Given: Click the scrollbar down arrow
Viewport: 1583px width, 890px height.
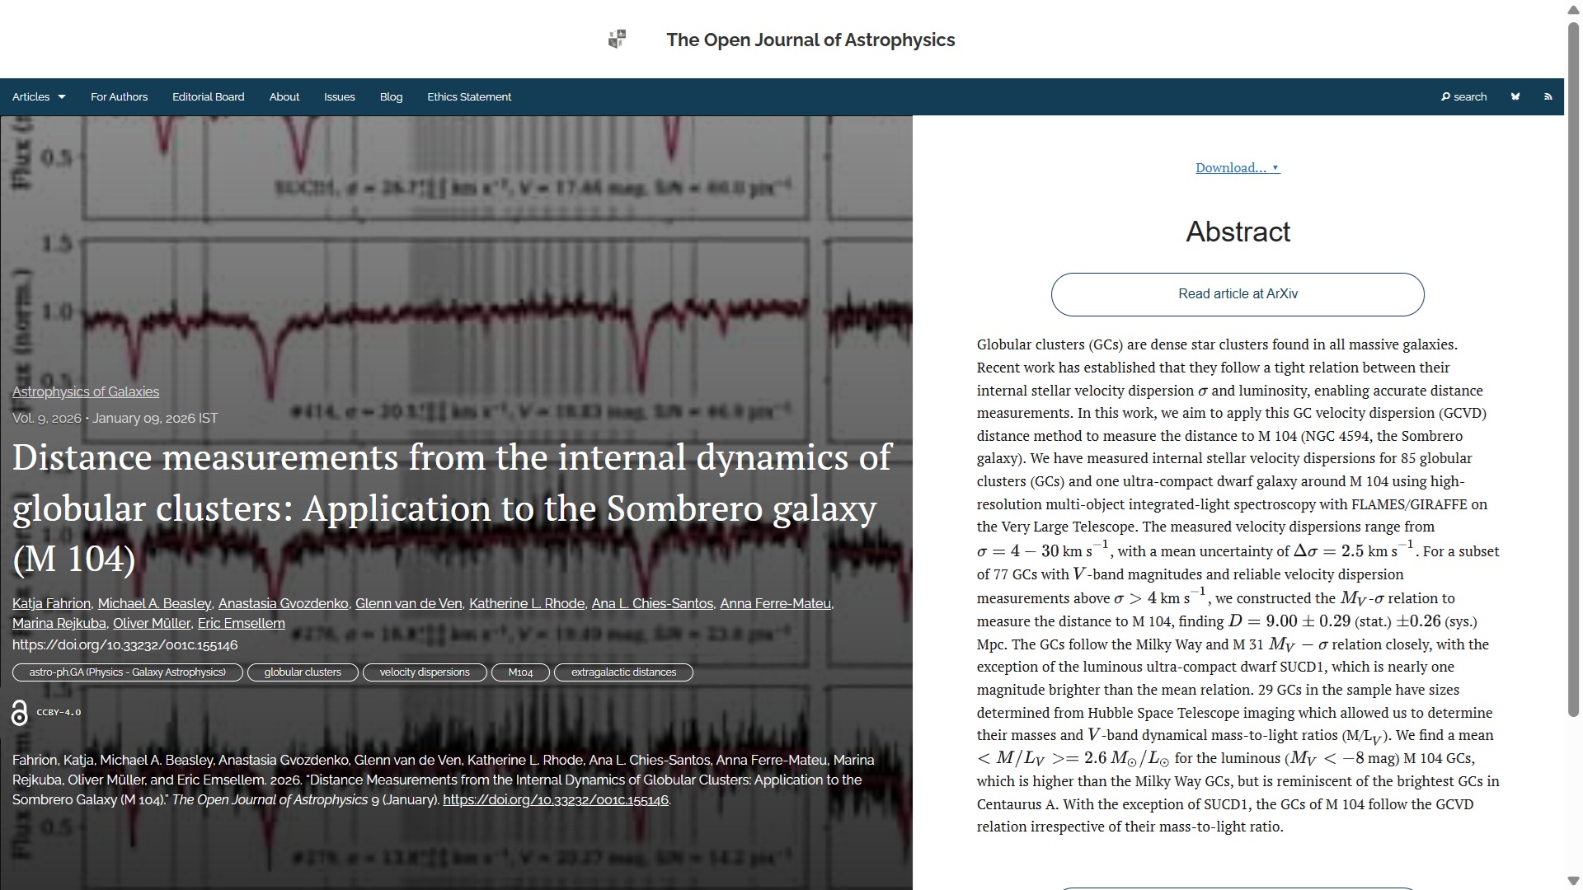Looking at the screenshot, I should click(x=1573, y=881).
